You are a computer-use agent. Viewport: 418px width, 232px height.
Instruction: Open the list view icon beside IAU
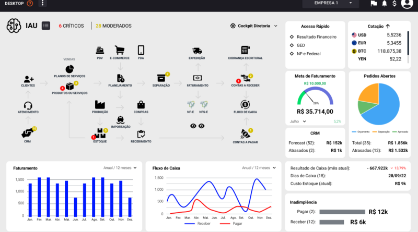(x=46, y=26)
